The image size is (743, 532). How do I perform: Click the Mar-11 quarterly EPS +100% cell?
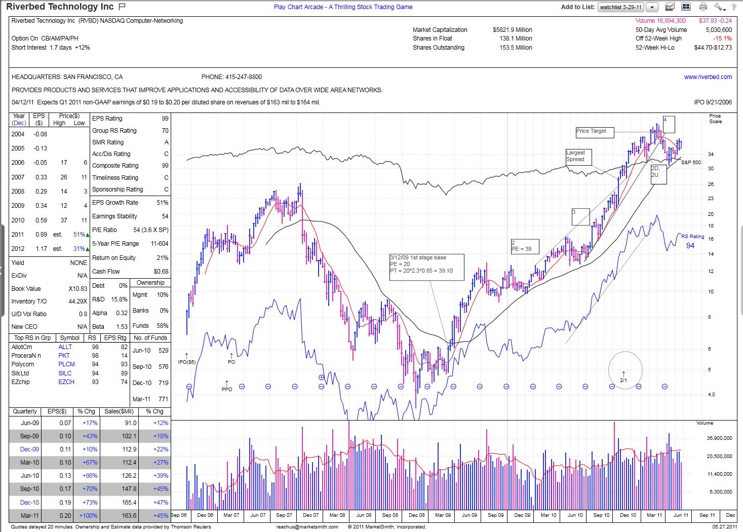[87, 516]
